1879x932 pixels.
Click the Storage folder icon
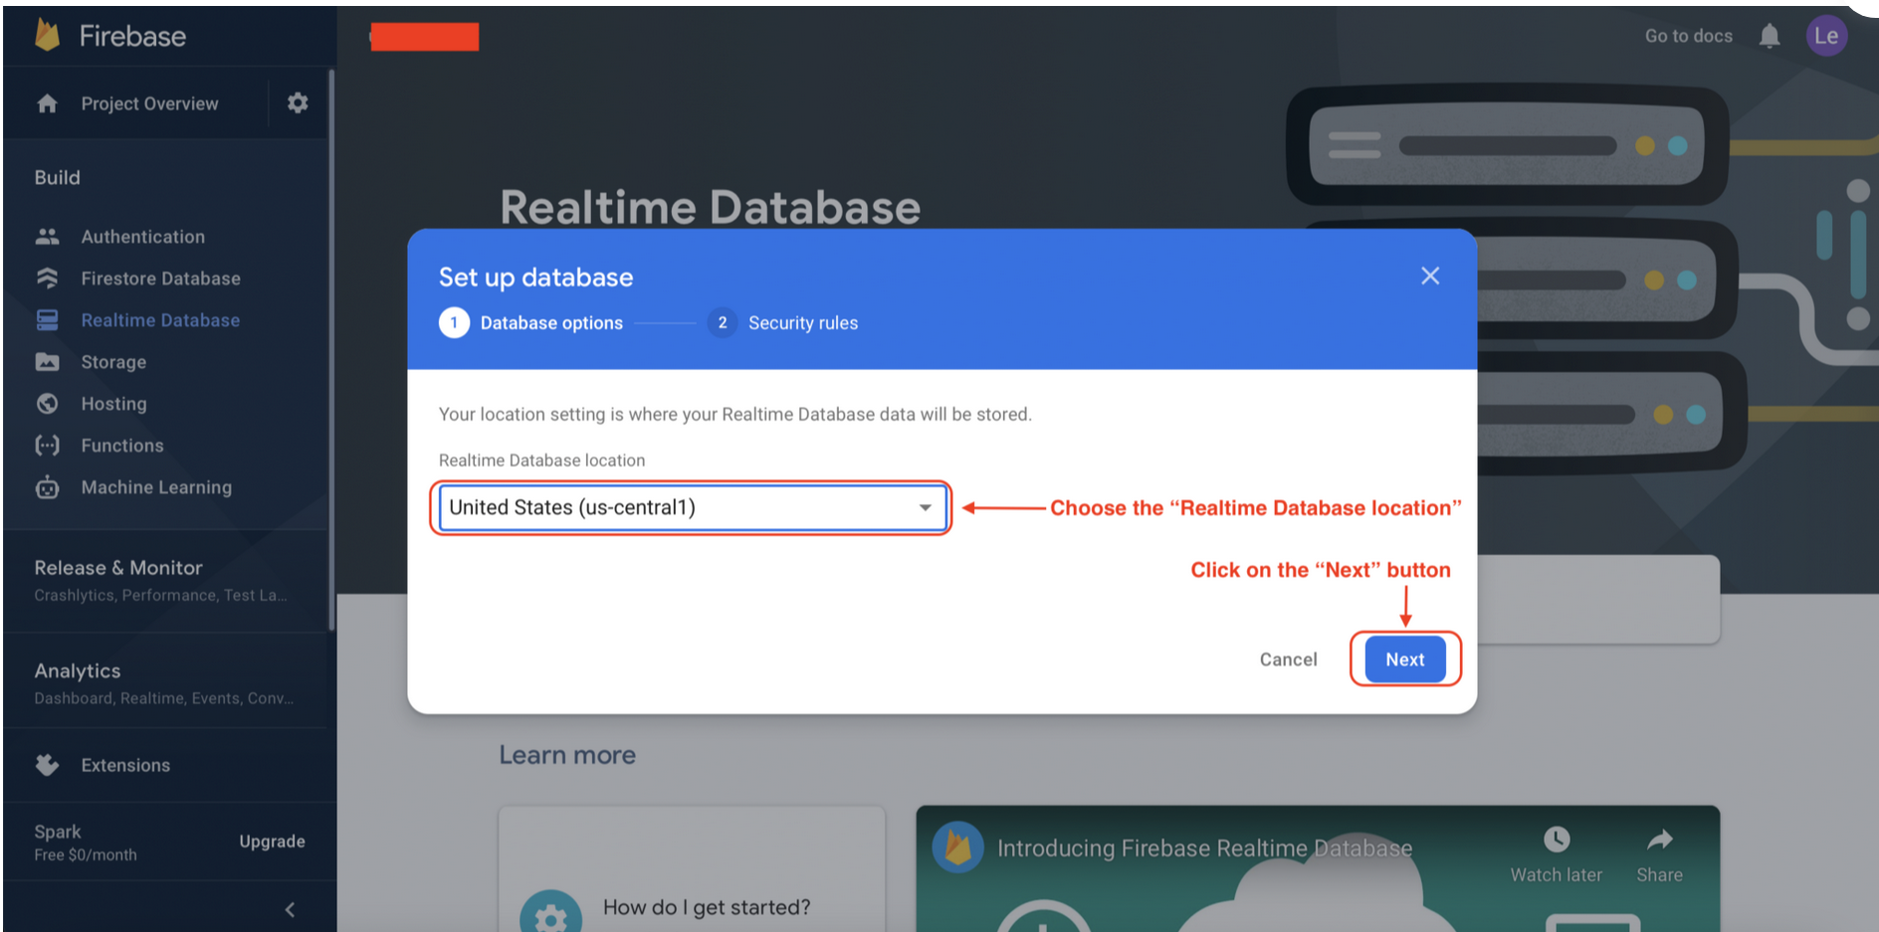tap(47, 362)
